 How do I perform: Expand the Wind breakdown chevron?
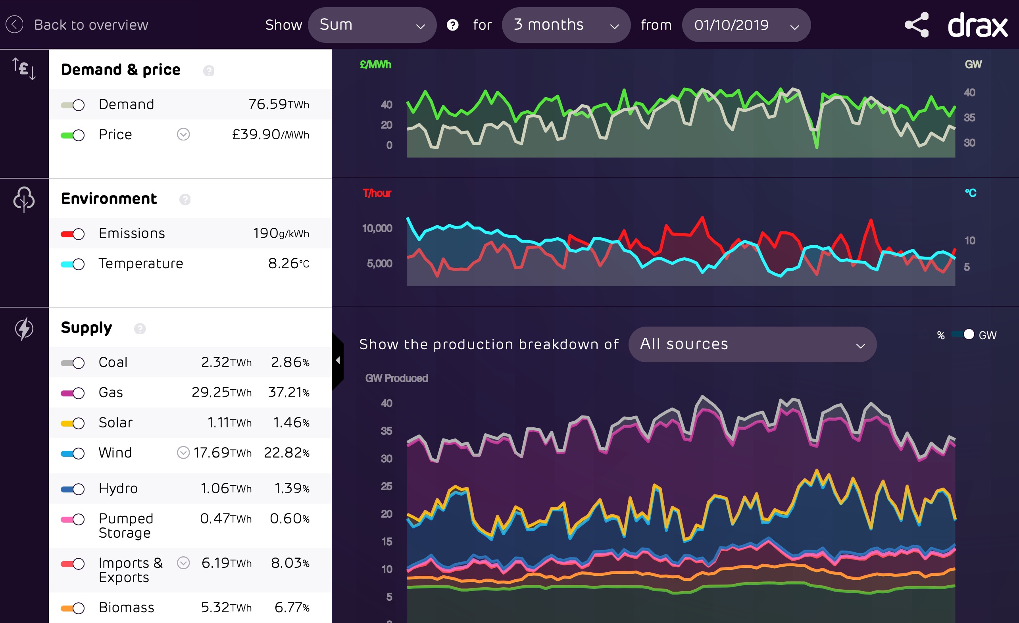183,452
